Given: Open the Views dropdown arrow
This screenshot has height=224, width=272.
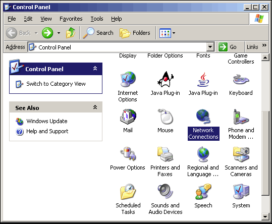Looking at the screenshot, I should (x=174, y=33).
